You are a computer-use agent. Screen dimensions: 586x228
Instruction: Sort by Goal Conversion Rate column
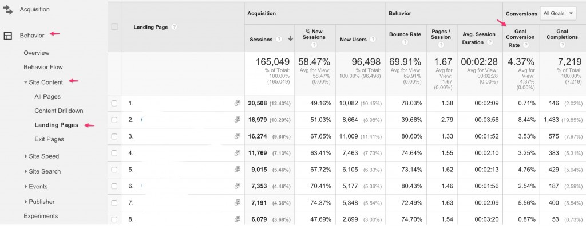tap(520, 38)
